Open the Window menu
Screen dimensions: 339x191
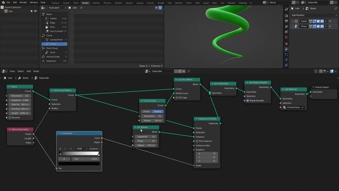click(x=34, y=2)
